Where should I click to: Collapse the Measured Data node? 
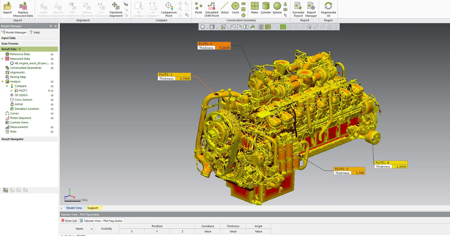(3, 59)
